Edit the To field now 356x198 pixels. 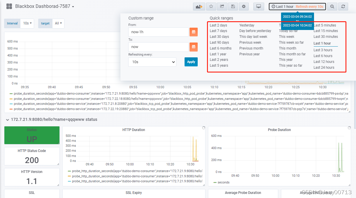pos(158,47)
